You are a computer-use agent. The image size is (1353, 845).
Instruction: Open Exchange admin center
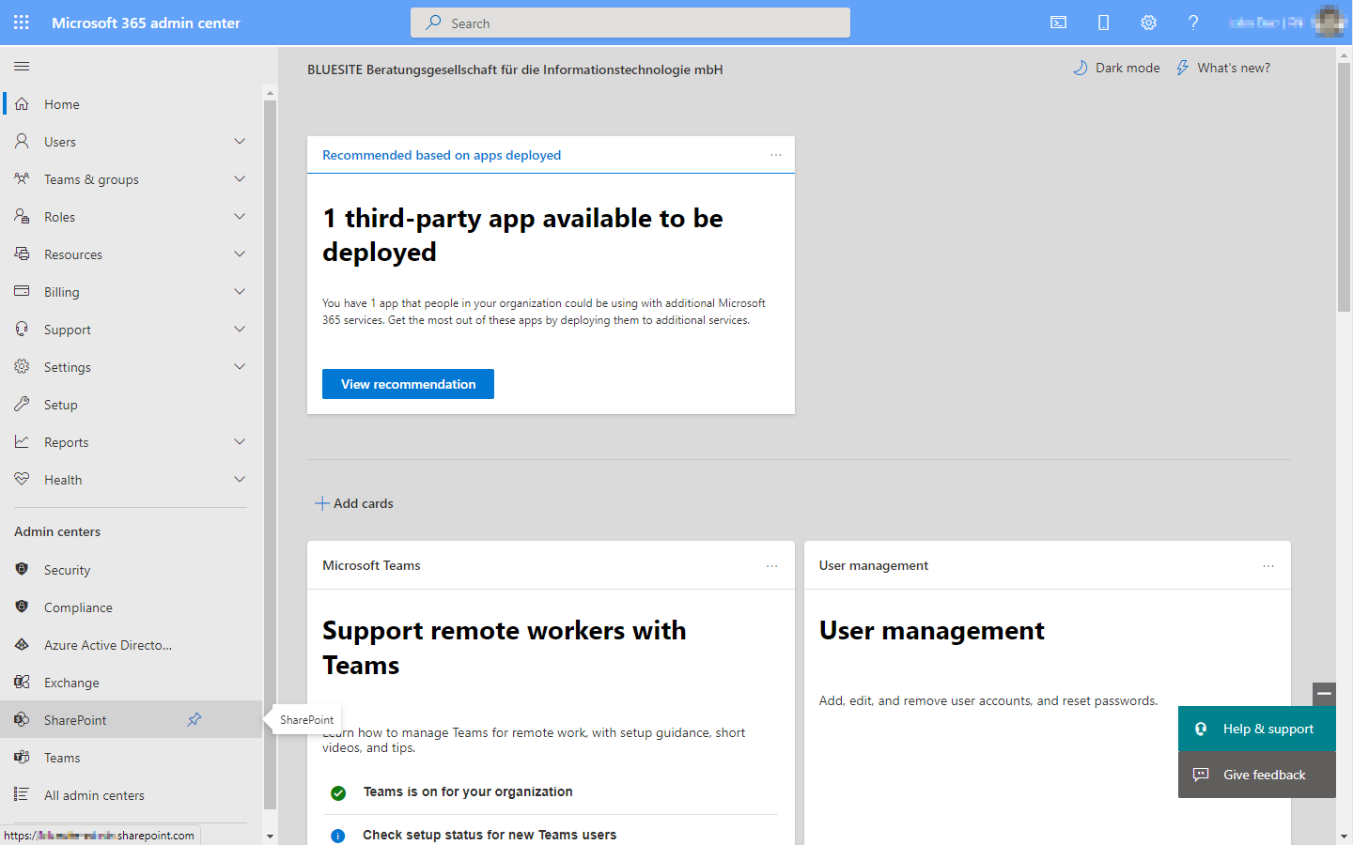point(132,683)
